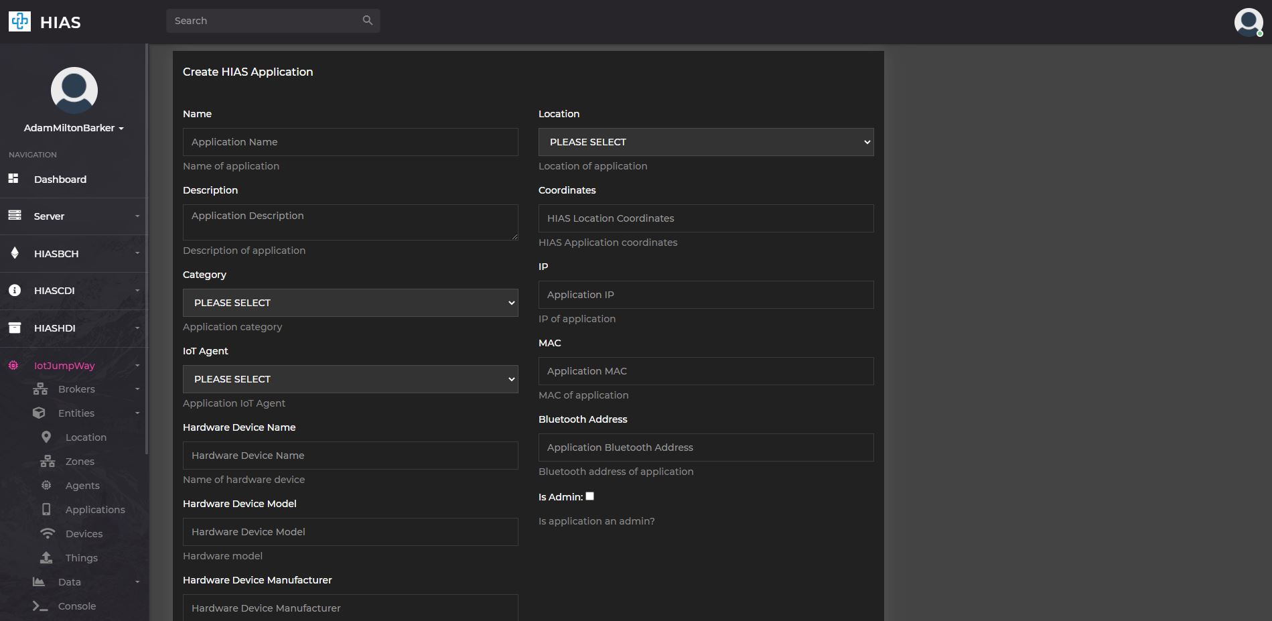Click the Server stack icon

point(14,216)
